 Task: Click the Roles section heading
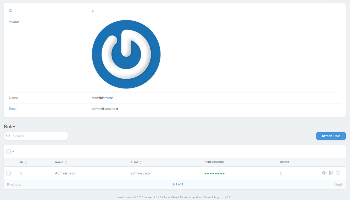pos(10,127)
